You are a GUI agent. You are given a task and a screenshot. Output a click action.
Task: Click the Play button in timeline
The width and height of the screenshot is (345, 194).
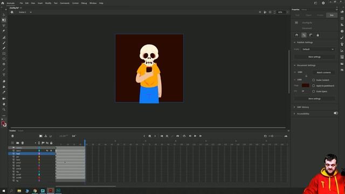195,136
